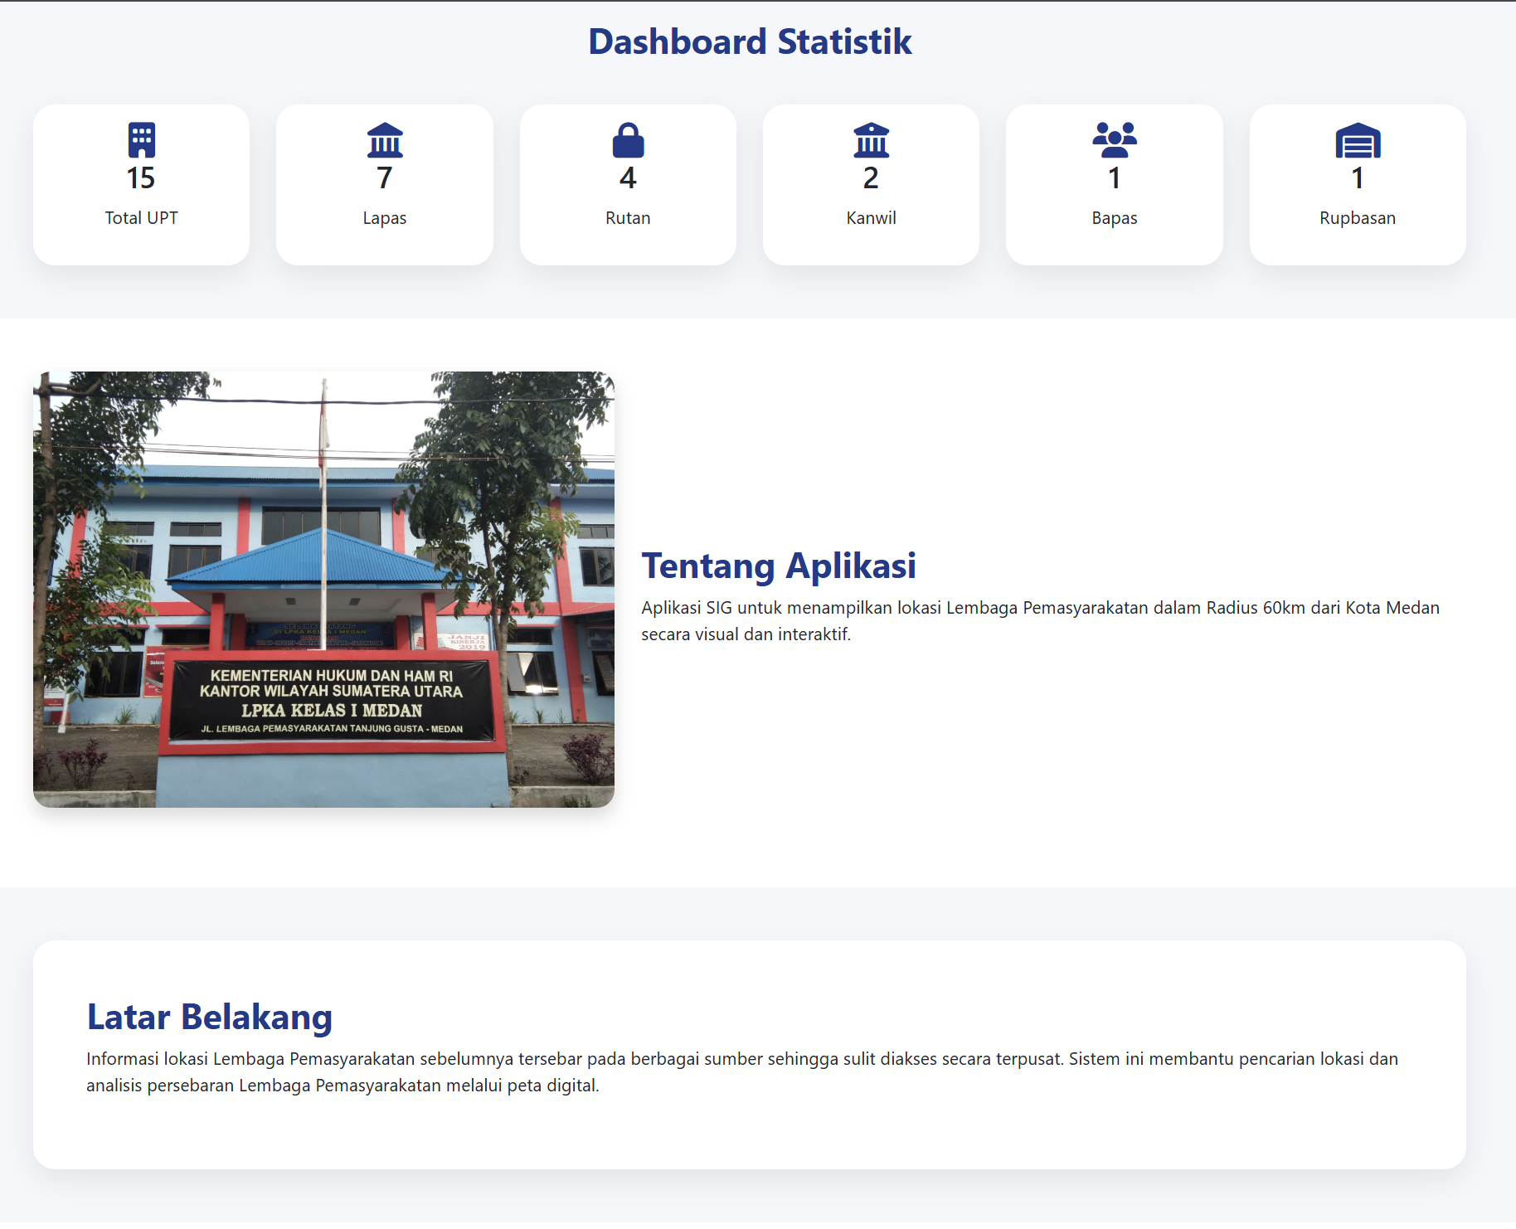The image size is (1516, 1229).
Task: Click the Kanwil label
Action: [x=871, y=218]
